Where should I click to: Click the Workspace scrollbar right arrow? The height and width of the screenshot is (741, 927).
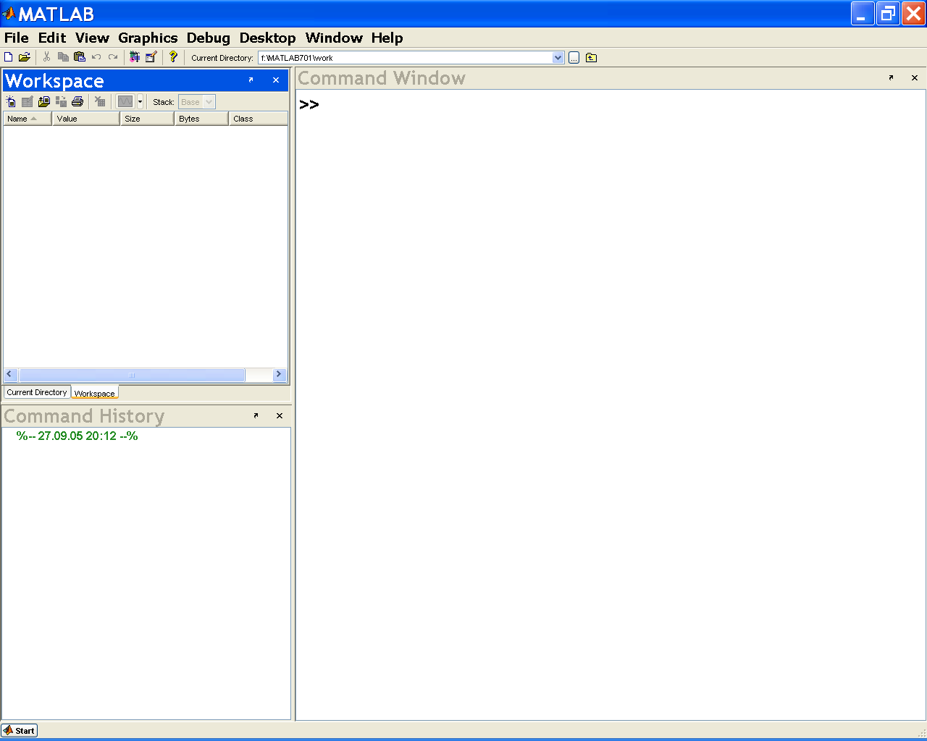(279, 375)
